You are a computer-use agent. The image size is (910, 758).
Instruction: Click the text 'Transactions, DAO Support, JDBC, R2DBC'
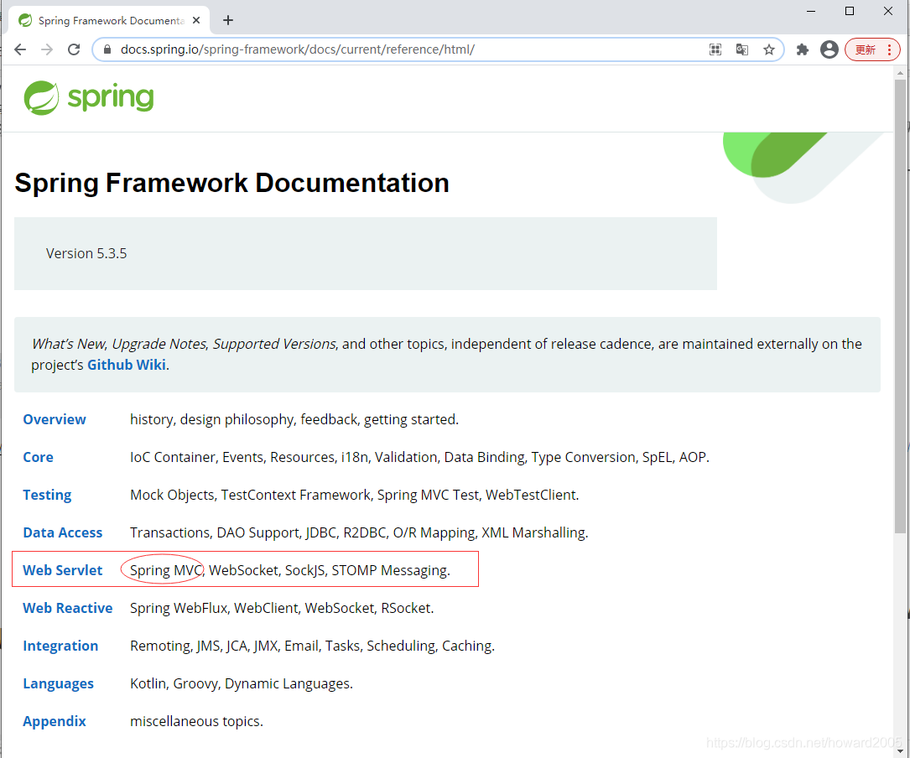[258, 532]
